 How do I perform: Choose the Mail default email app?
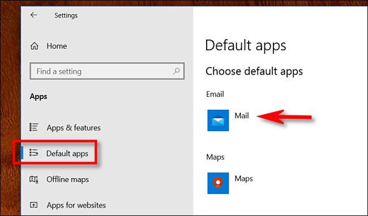[242, 116]
